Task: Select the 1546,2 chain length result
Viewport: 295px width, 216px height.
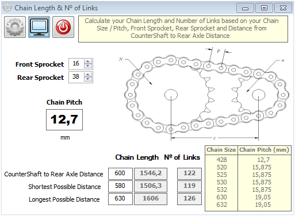Action: coord(151,173)
